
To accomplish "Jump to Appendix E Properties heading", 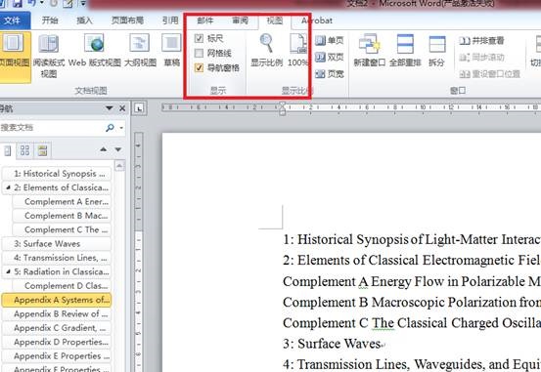I will tap(57, 355).
